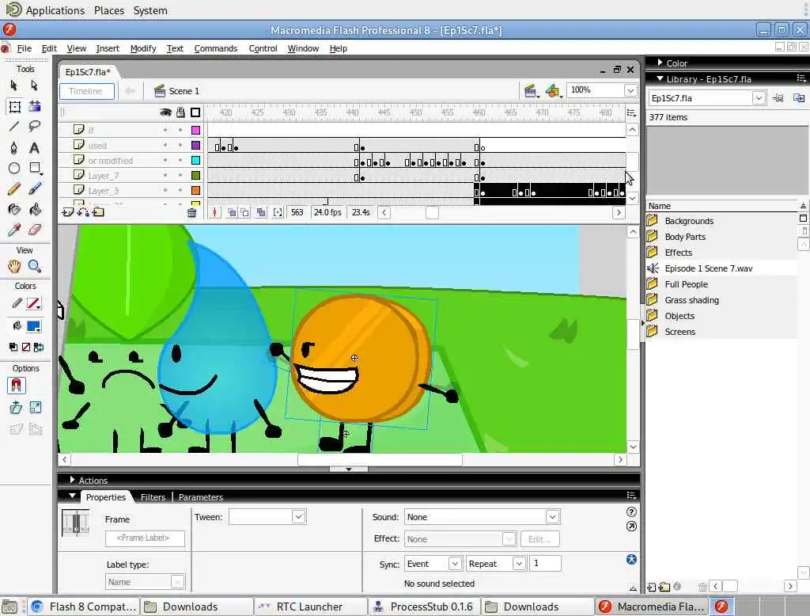Click the Insert Layer icon
Screen dimensions: 810x616
click(x=67, y=212)
